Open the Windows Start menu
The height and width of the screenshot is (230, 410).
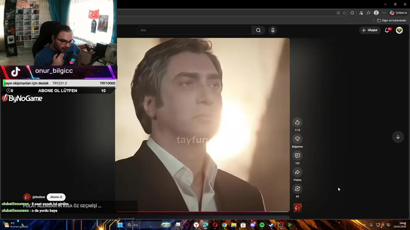coord(120,225)
